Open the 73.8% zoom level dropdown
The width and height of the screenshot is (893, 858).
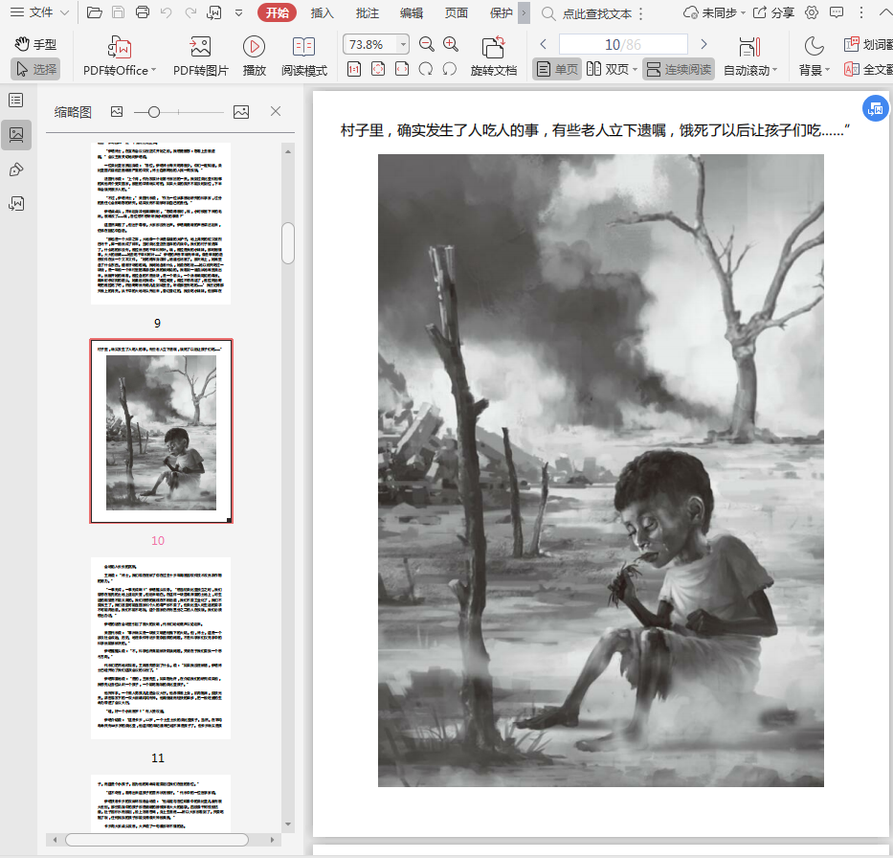point(403,44)
